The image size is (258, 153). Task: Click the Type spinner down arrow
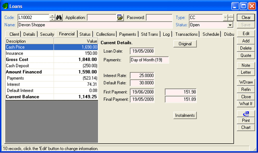pyautogui.click(x=231, y=19)
